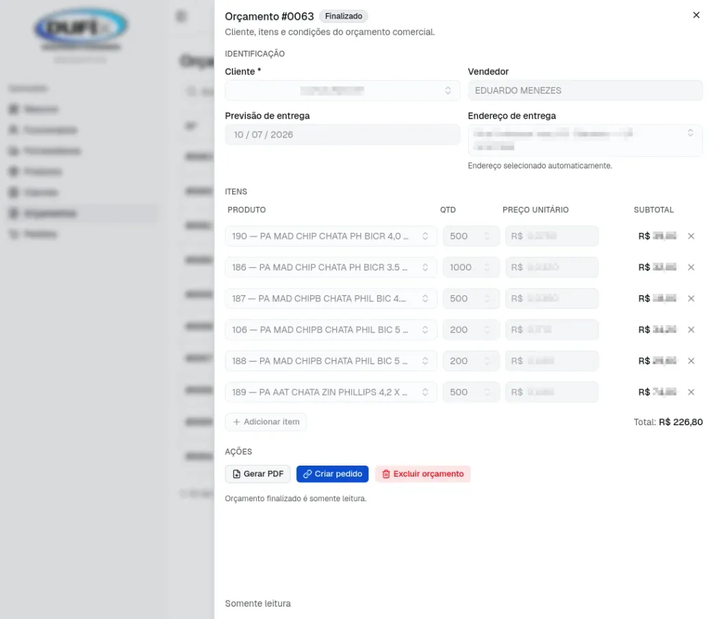Click the 'Somente leitura' footer label
712x619 pixels.
point(258,603)
